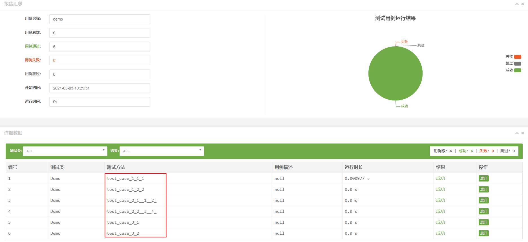Click the 开始时间 field with 2021-03-03
528x242 pixels.
[x=100, y=88]
